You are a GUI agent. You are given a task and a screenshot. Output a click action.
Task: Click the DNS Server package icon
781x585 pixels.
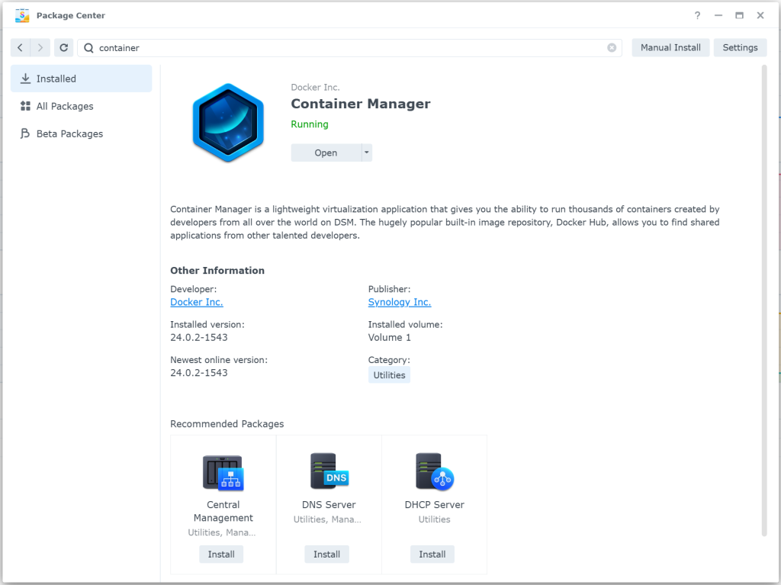329,471
